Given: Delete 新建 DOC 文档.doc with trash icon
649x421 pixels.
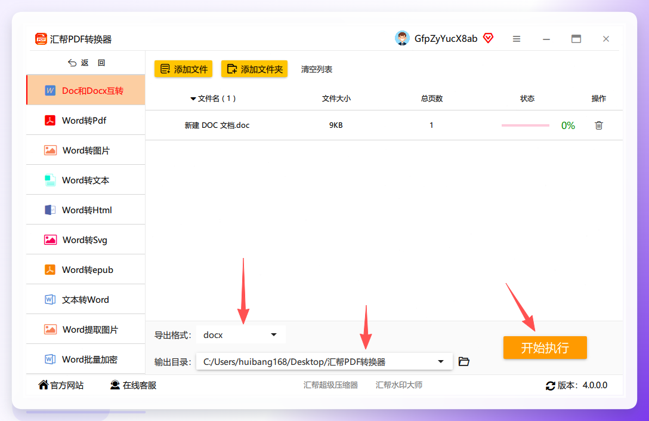Looking at the screenshot, I should (x=598, y=125).
